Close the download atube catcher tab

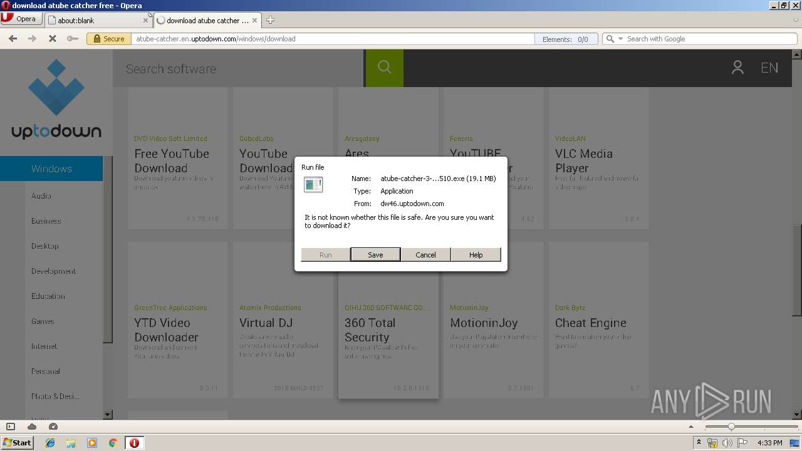pyautogui.click(x=254, y=20)
